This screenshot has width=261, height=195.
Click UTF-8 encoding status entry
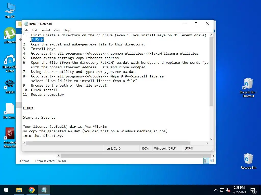189,148
